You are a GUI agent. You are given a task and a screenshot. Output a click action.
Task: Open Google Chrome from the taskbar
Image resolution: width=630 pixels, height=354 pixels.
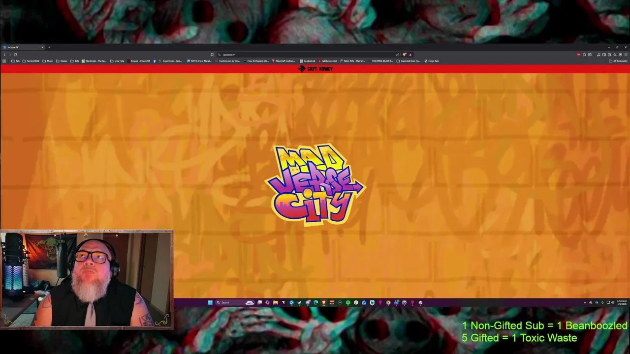[x=388, y=302]
